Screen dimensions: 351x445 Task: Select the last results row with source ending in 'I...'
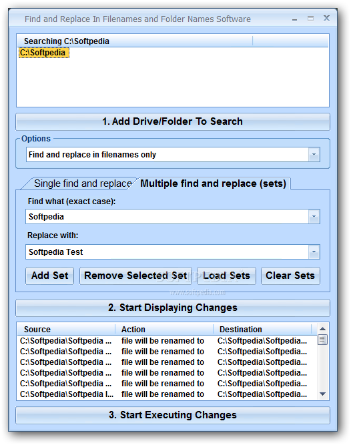[167, 394]
